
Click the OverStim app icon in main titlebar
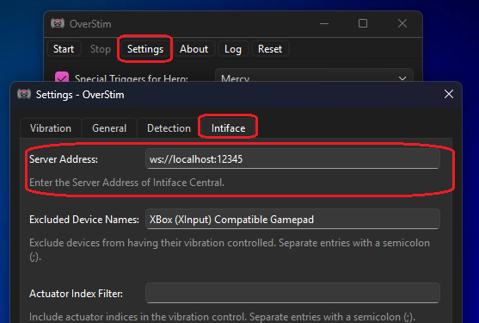coord(58,23)
